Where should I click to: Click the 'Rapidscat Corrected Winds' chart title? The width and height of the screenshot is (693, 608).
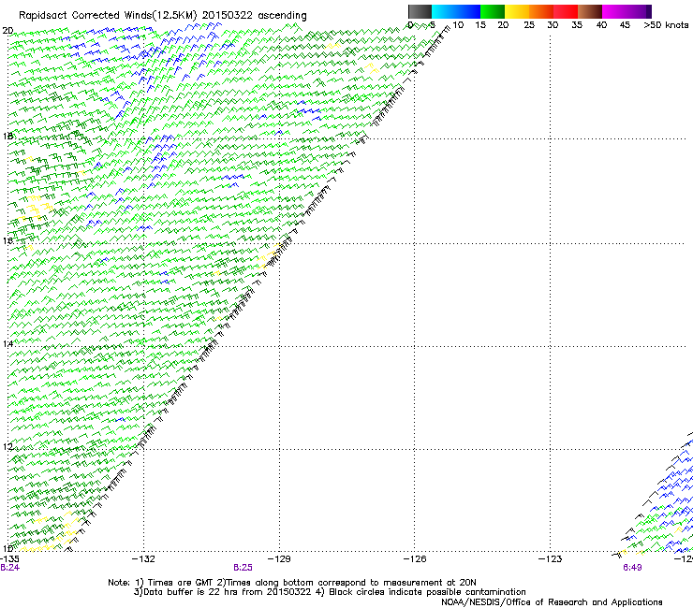[163, 15]
